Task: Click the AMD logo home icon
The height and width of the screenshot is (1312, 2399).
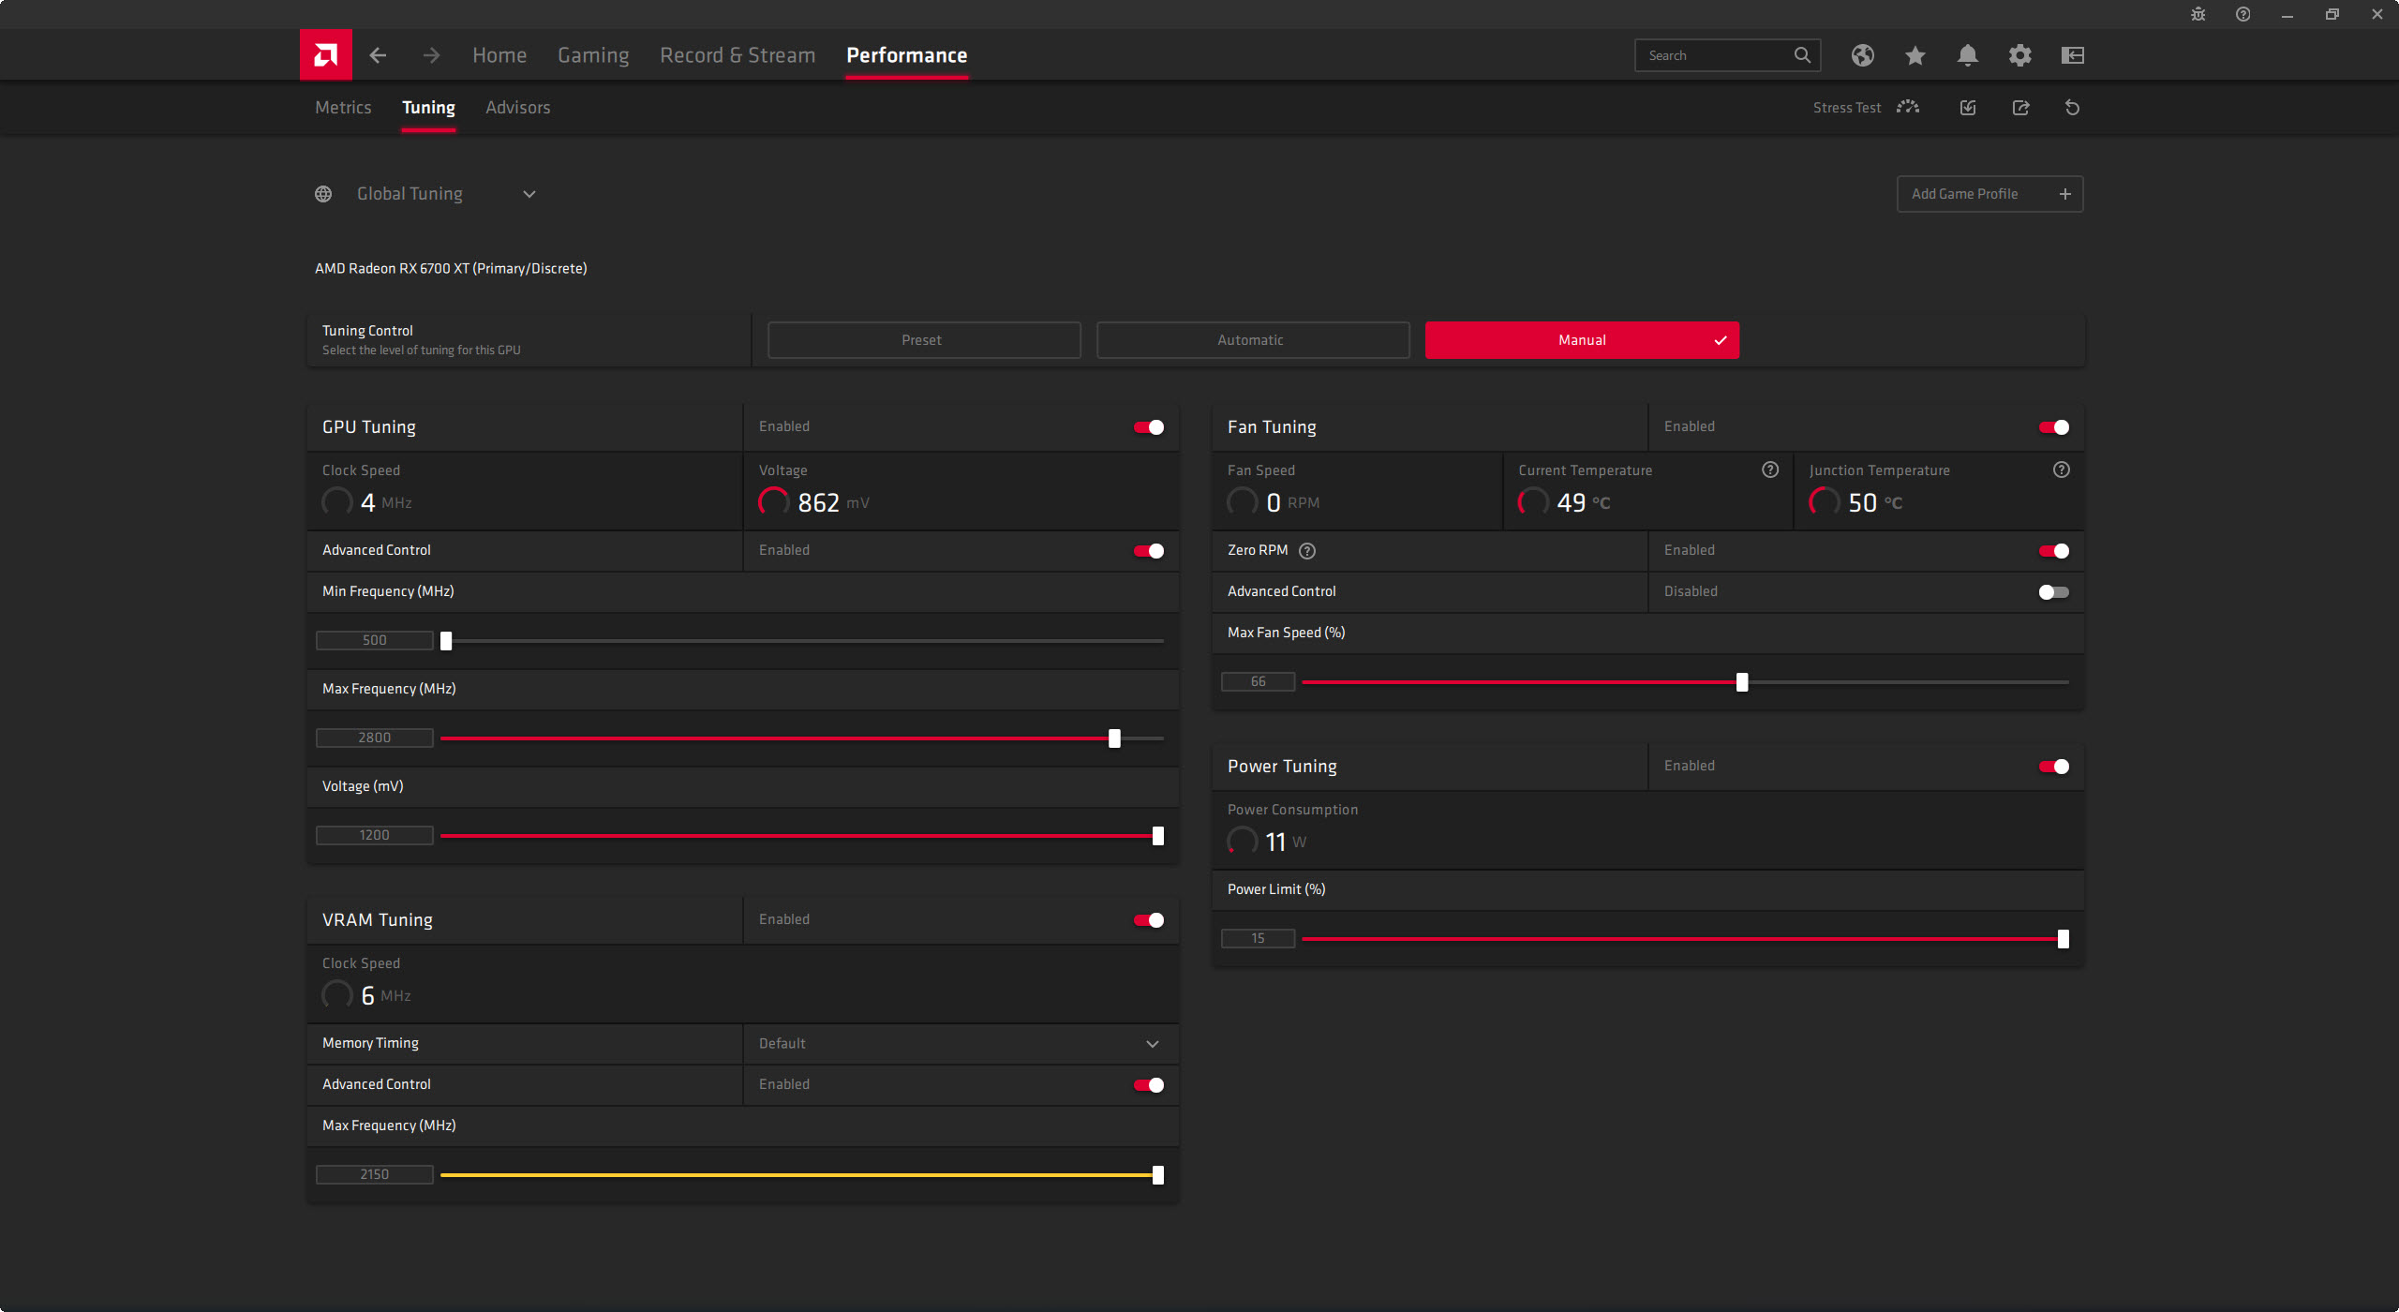Action: 325,55
